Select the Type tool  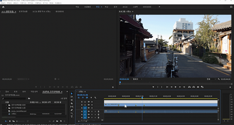(x=72, y=117)
